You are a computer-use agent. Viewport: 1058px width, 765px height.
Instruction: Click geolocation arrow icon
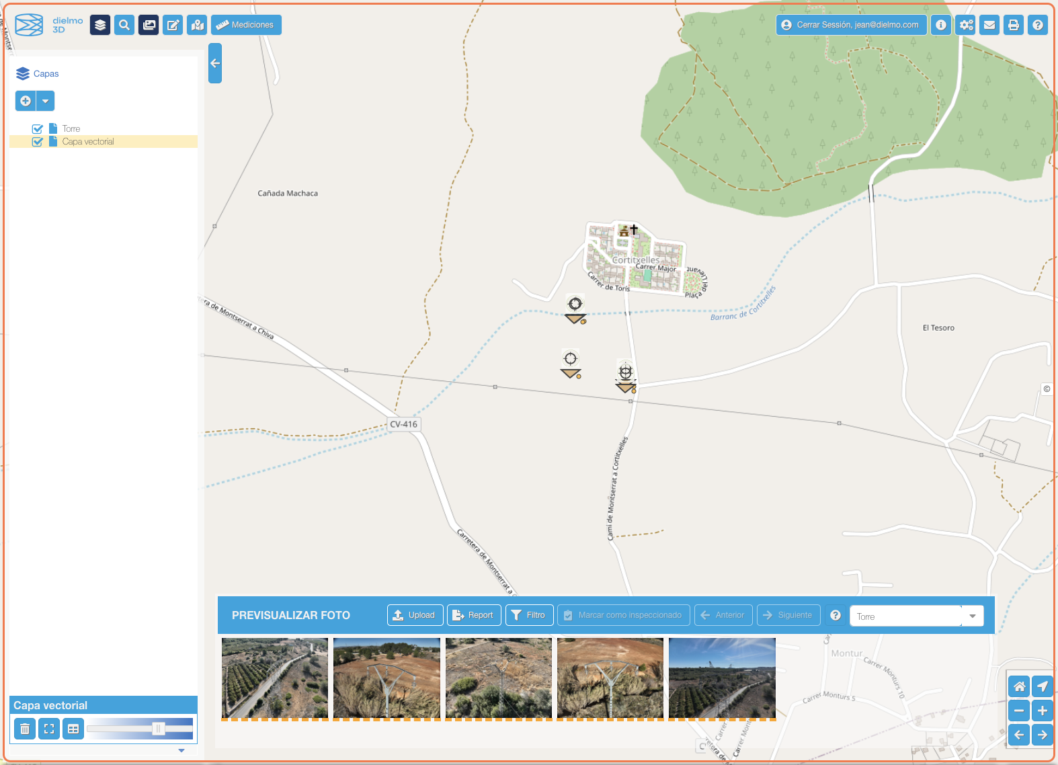pyautogui.click(x=1043, y=686)
